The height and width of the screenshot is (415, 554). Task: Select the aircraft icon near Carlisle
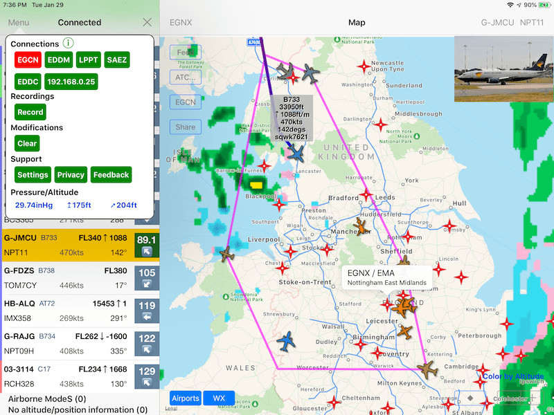click(x=287, y=69)
